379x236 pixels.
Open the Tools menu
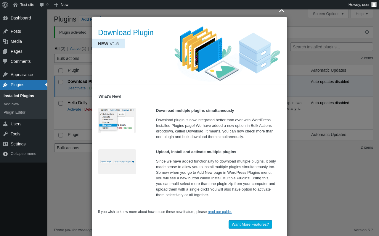point(24,134)
